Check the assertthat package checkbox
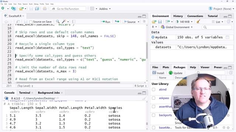This screenshot has width=236, height=132. 153,106
